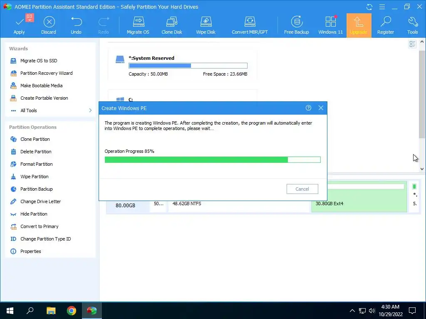Close the Create Windows PE dialog

tap(321, 108)
